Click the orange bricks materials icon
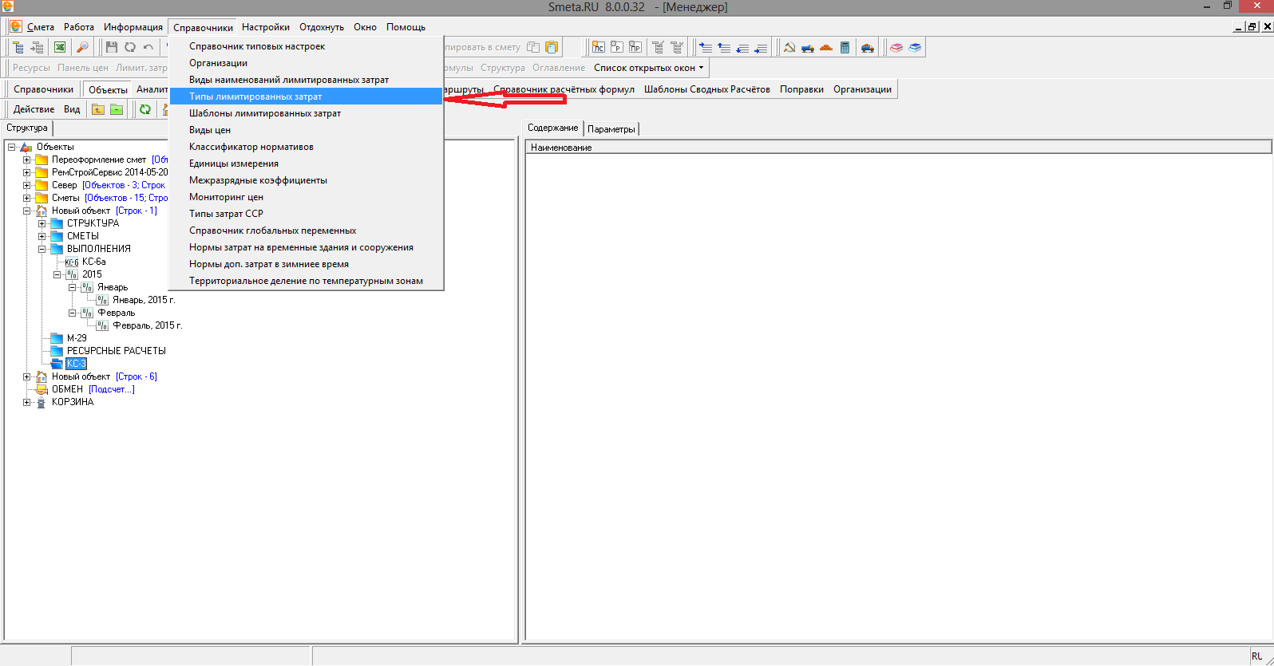 826,48
